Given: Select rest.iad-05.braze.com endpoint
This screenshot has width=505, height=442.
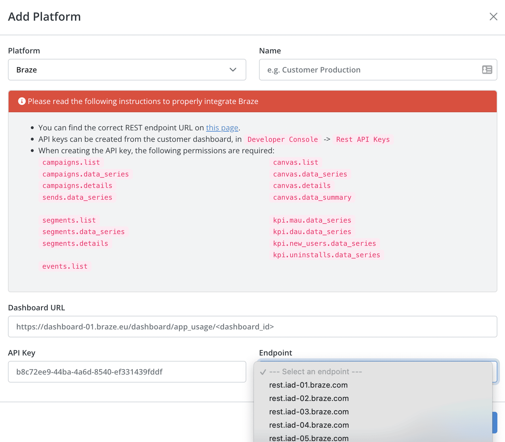Looking at the screenshot, I should pos(373,438).
